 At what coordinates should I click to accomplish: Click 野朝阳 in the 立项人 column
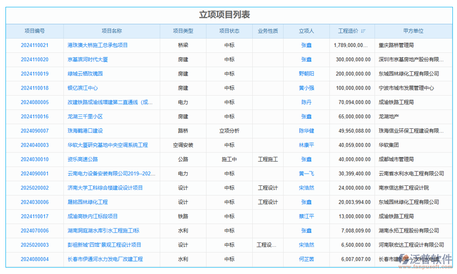305,74
